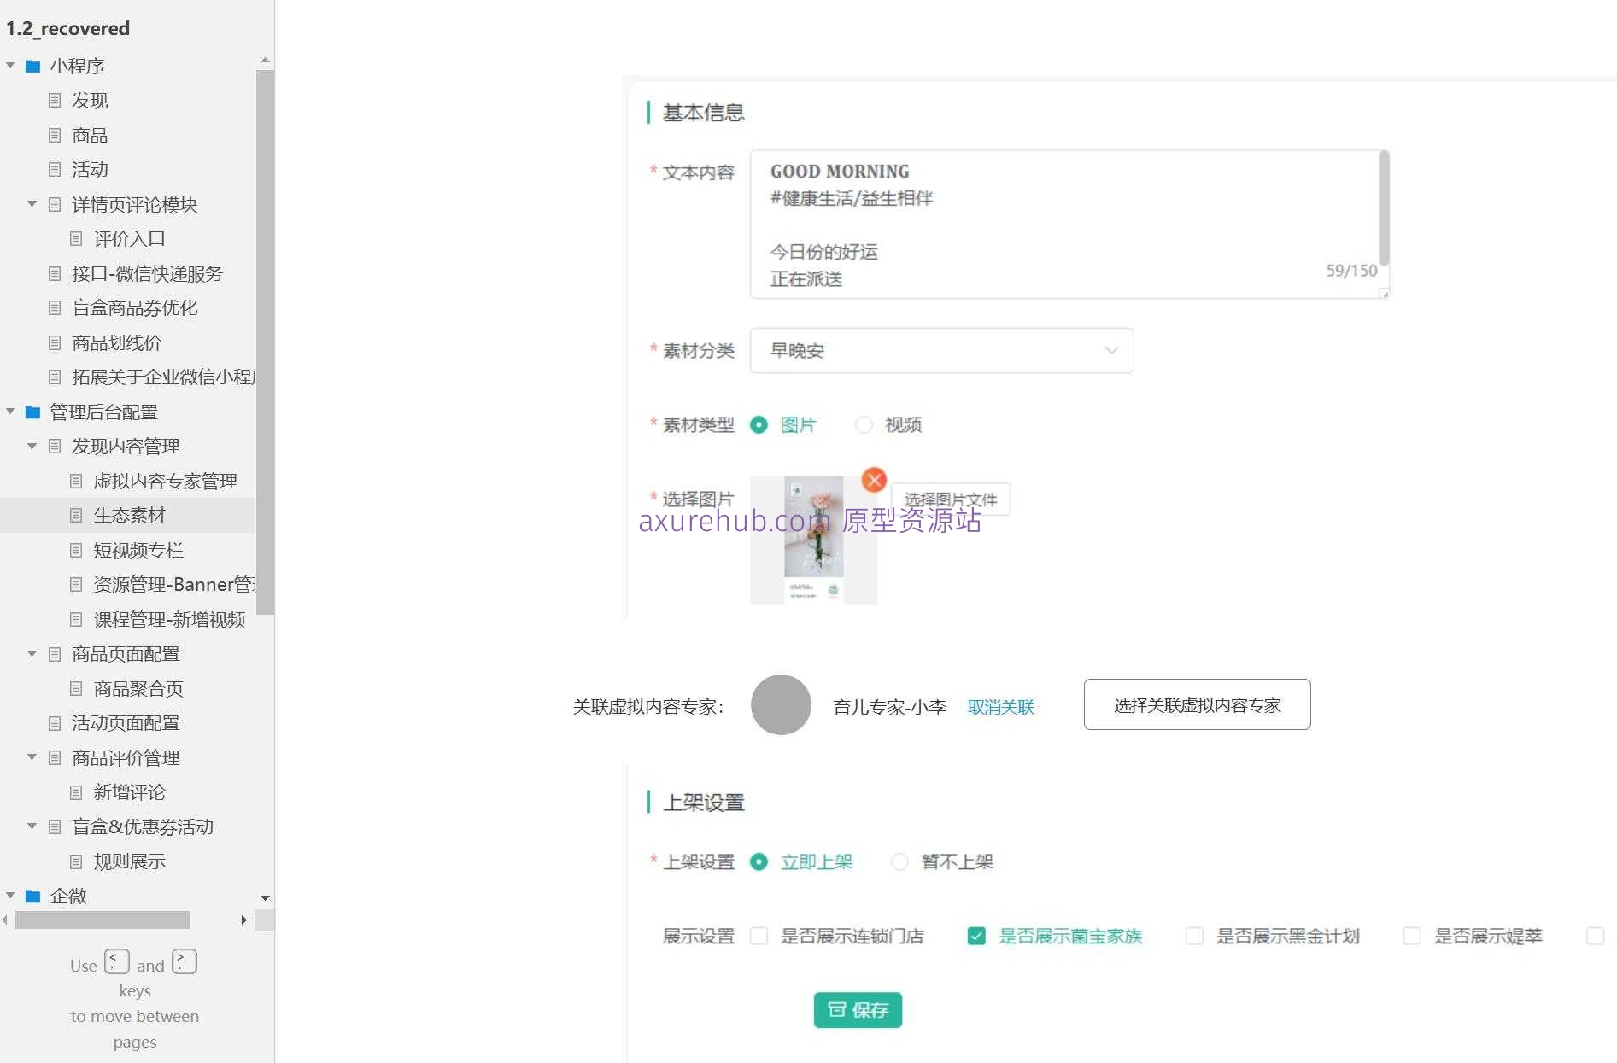Viewport: 1617px width, 1063px height.
Task: Enable the 是否展示连锁门店 checkbox
Action: (x=759, y=936)
